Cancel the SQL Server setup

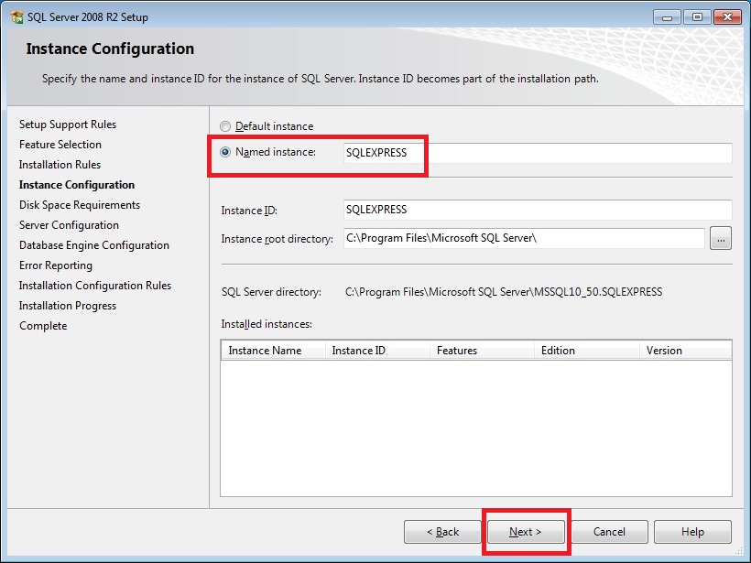point(609,532)
